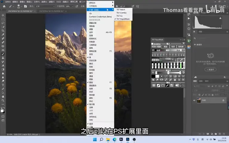Select the Hand tool

[x=3, y=97]
